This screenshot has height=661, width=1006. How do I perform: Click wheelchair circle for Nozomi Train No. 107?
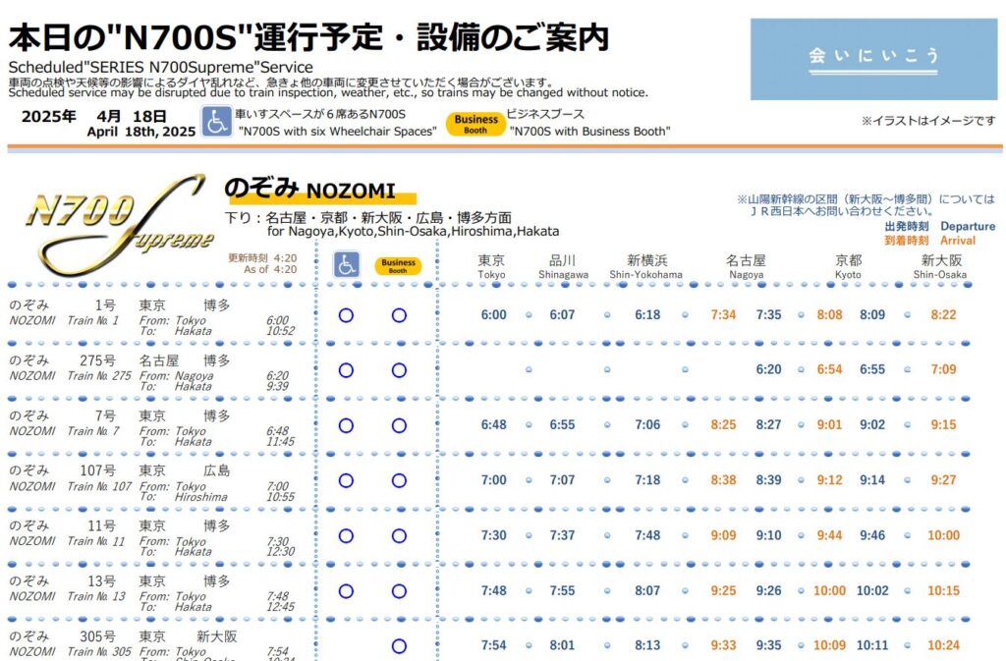[x=346, y=481]
